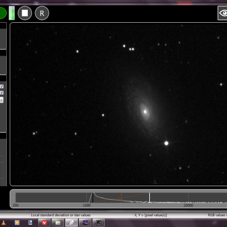This screenshot has height=227, width=227.
Task: Open the night-sky app taskbar icon
Action: (85, 222)
